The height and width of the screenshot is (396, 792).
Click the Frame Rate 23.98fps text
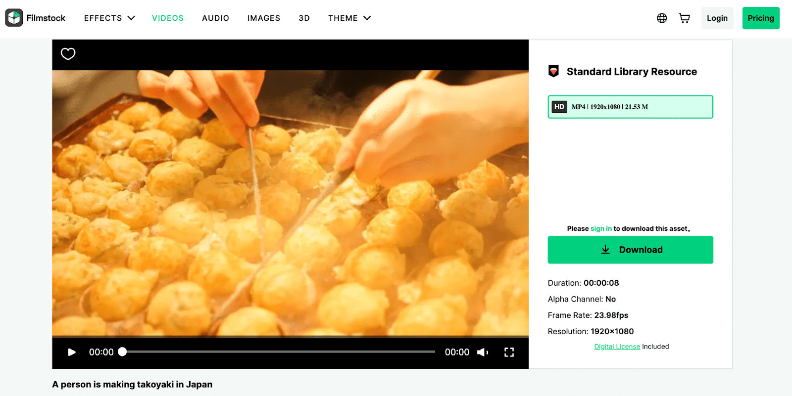pos(588,315)
